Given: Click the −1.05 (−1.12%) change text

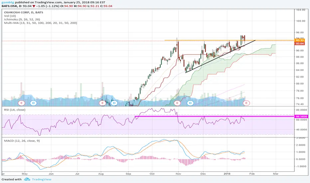Looking at the screenshot, I should 48,6.
